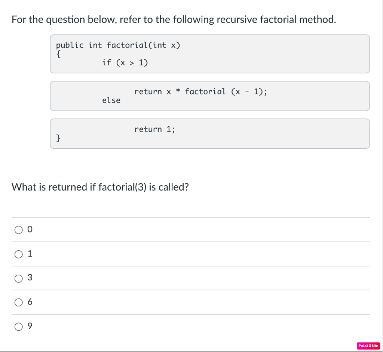
Task: Select the radio button for answer 0
Action: tap(19, 230)
